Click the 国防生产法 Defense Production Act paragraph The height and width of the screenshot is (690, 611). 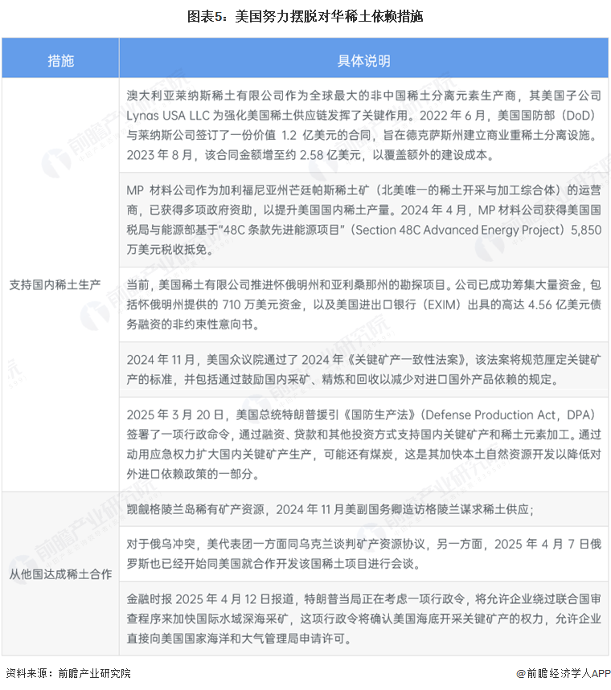coord(364,444)
